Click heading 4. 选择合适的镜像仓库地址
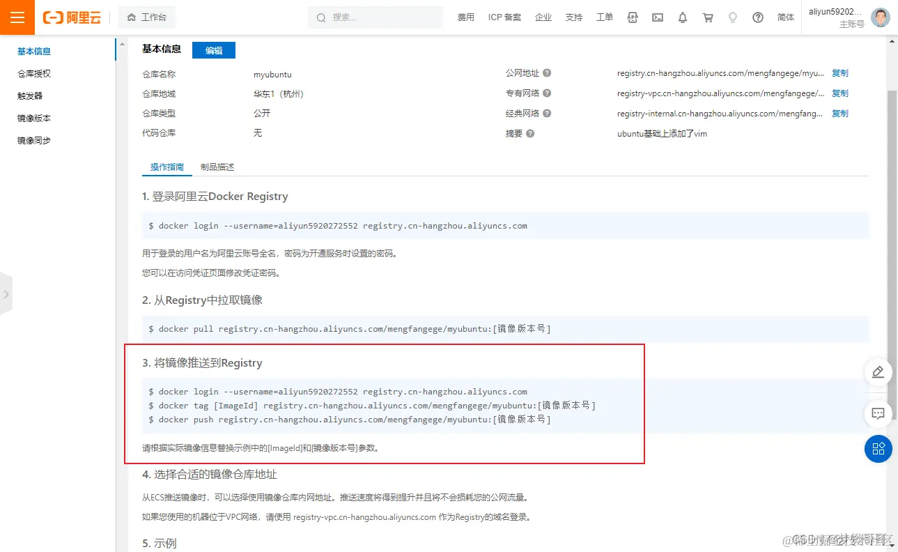This screenshot has width=898, height=552. coord(210,475)
